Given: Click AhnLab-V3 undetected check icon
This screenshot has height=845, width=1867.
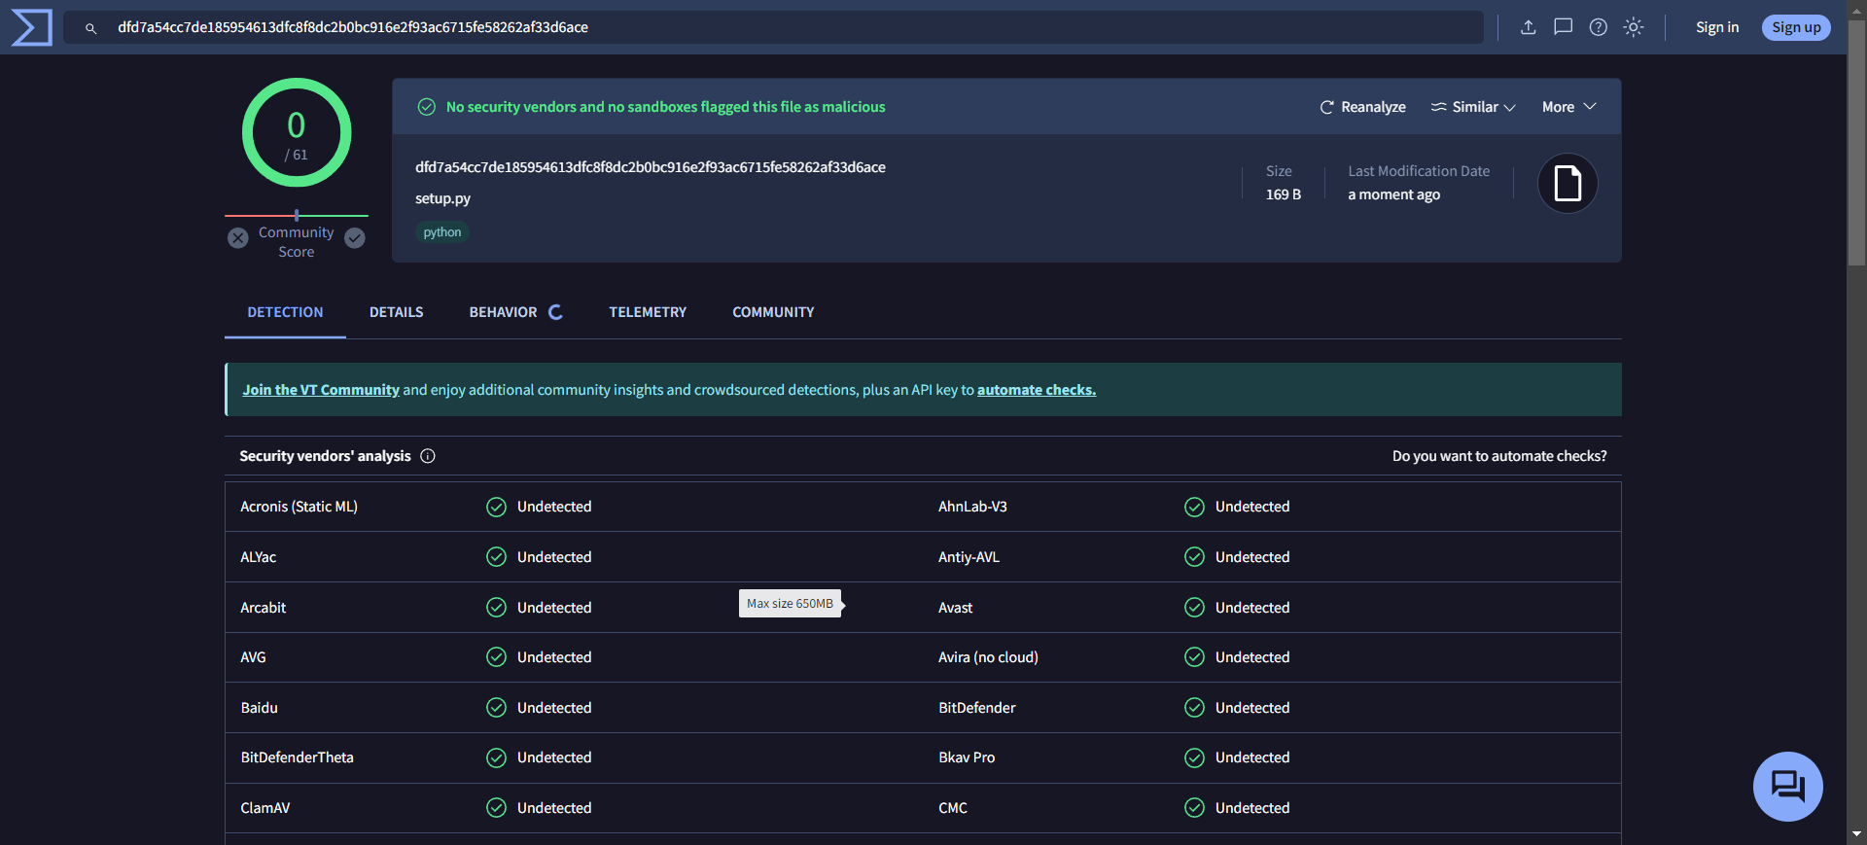Looking at the screenshot, I should [1195, 507].
